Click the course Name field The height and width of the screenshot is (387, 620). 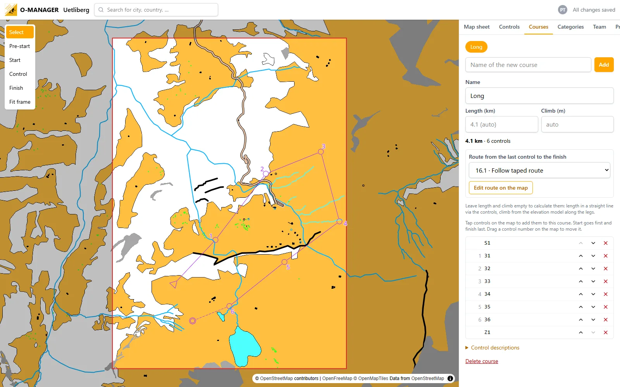coord(539,96)
